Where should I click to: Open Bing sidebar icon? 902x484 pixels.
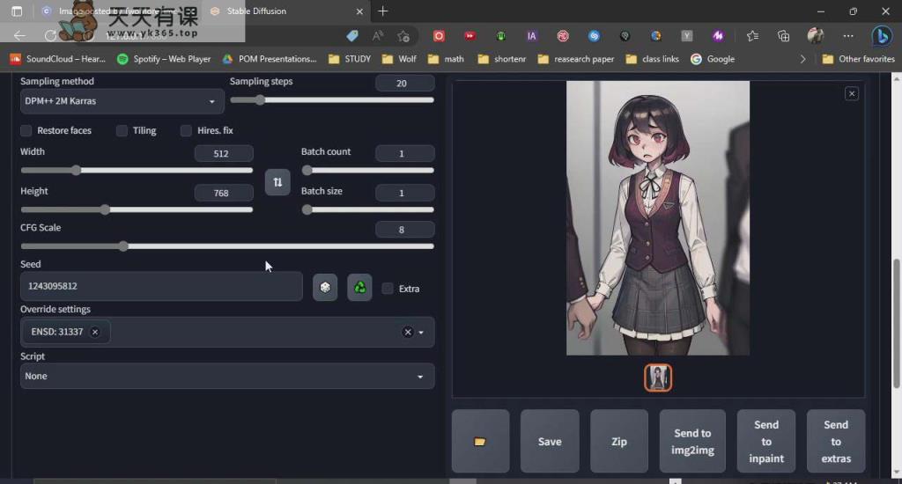coord(881,36)
